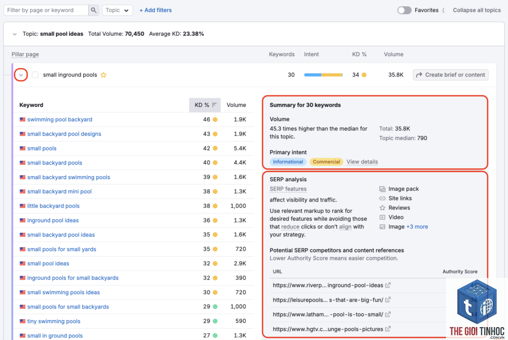Click US flag next to tiny swimming pools
The height and width of the screenshot is (340, 508).
pyautogui.click(x=22, y=321)
